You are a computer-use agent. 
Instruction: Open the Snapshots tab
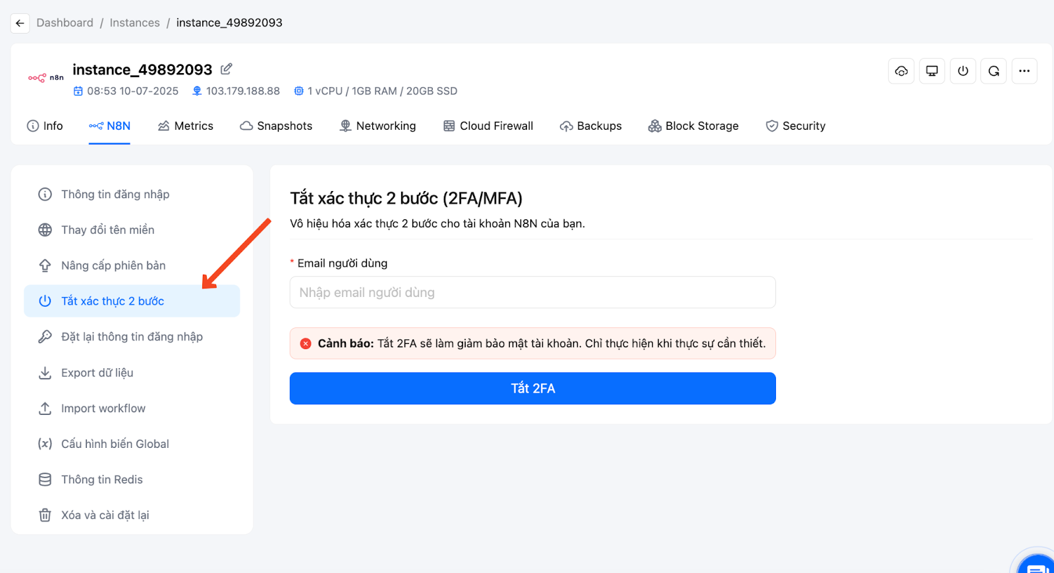pyautogui.click(x=276, y=126)
